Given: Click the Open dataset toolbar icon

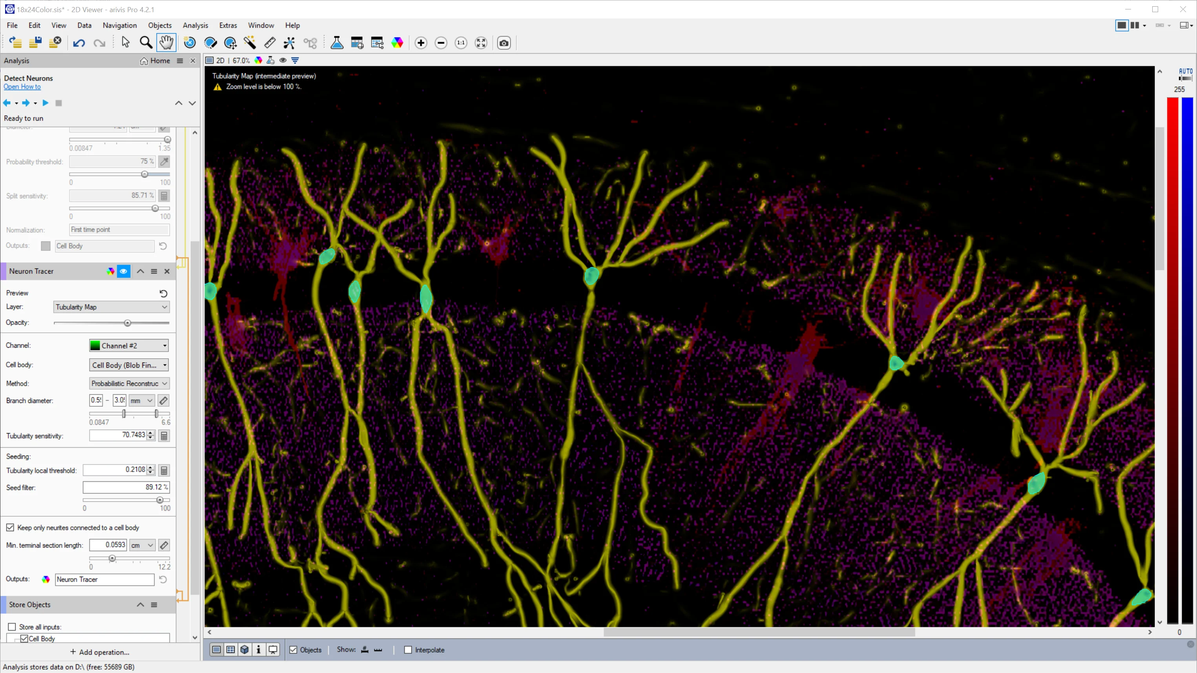Looking at the screenshot, I should point(15,43).
